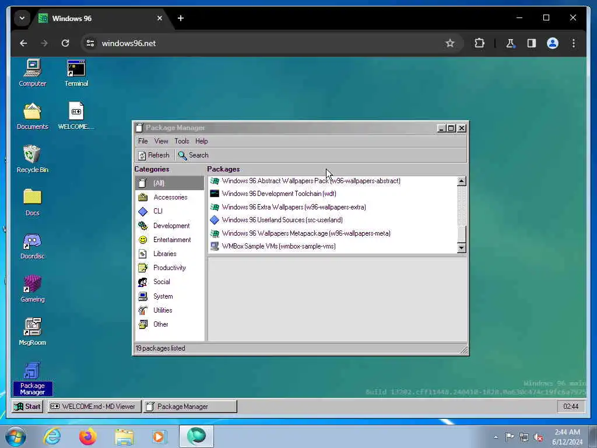Click the muted volume tray icon
The height and width of the screenshot is (448, 597).
point(538,437)
